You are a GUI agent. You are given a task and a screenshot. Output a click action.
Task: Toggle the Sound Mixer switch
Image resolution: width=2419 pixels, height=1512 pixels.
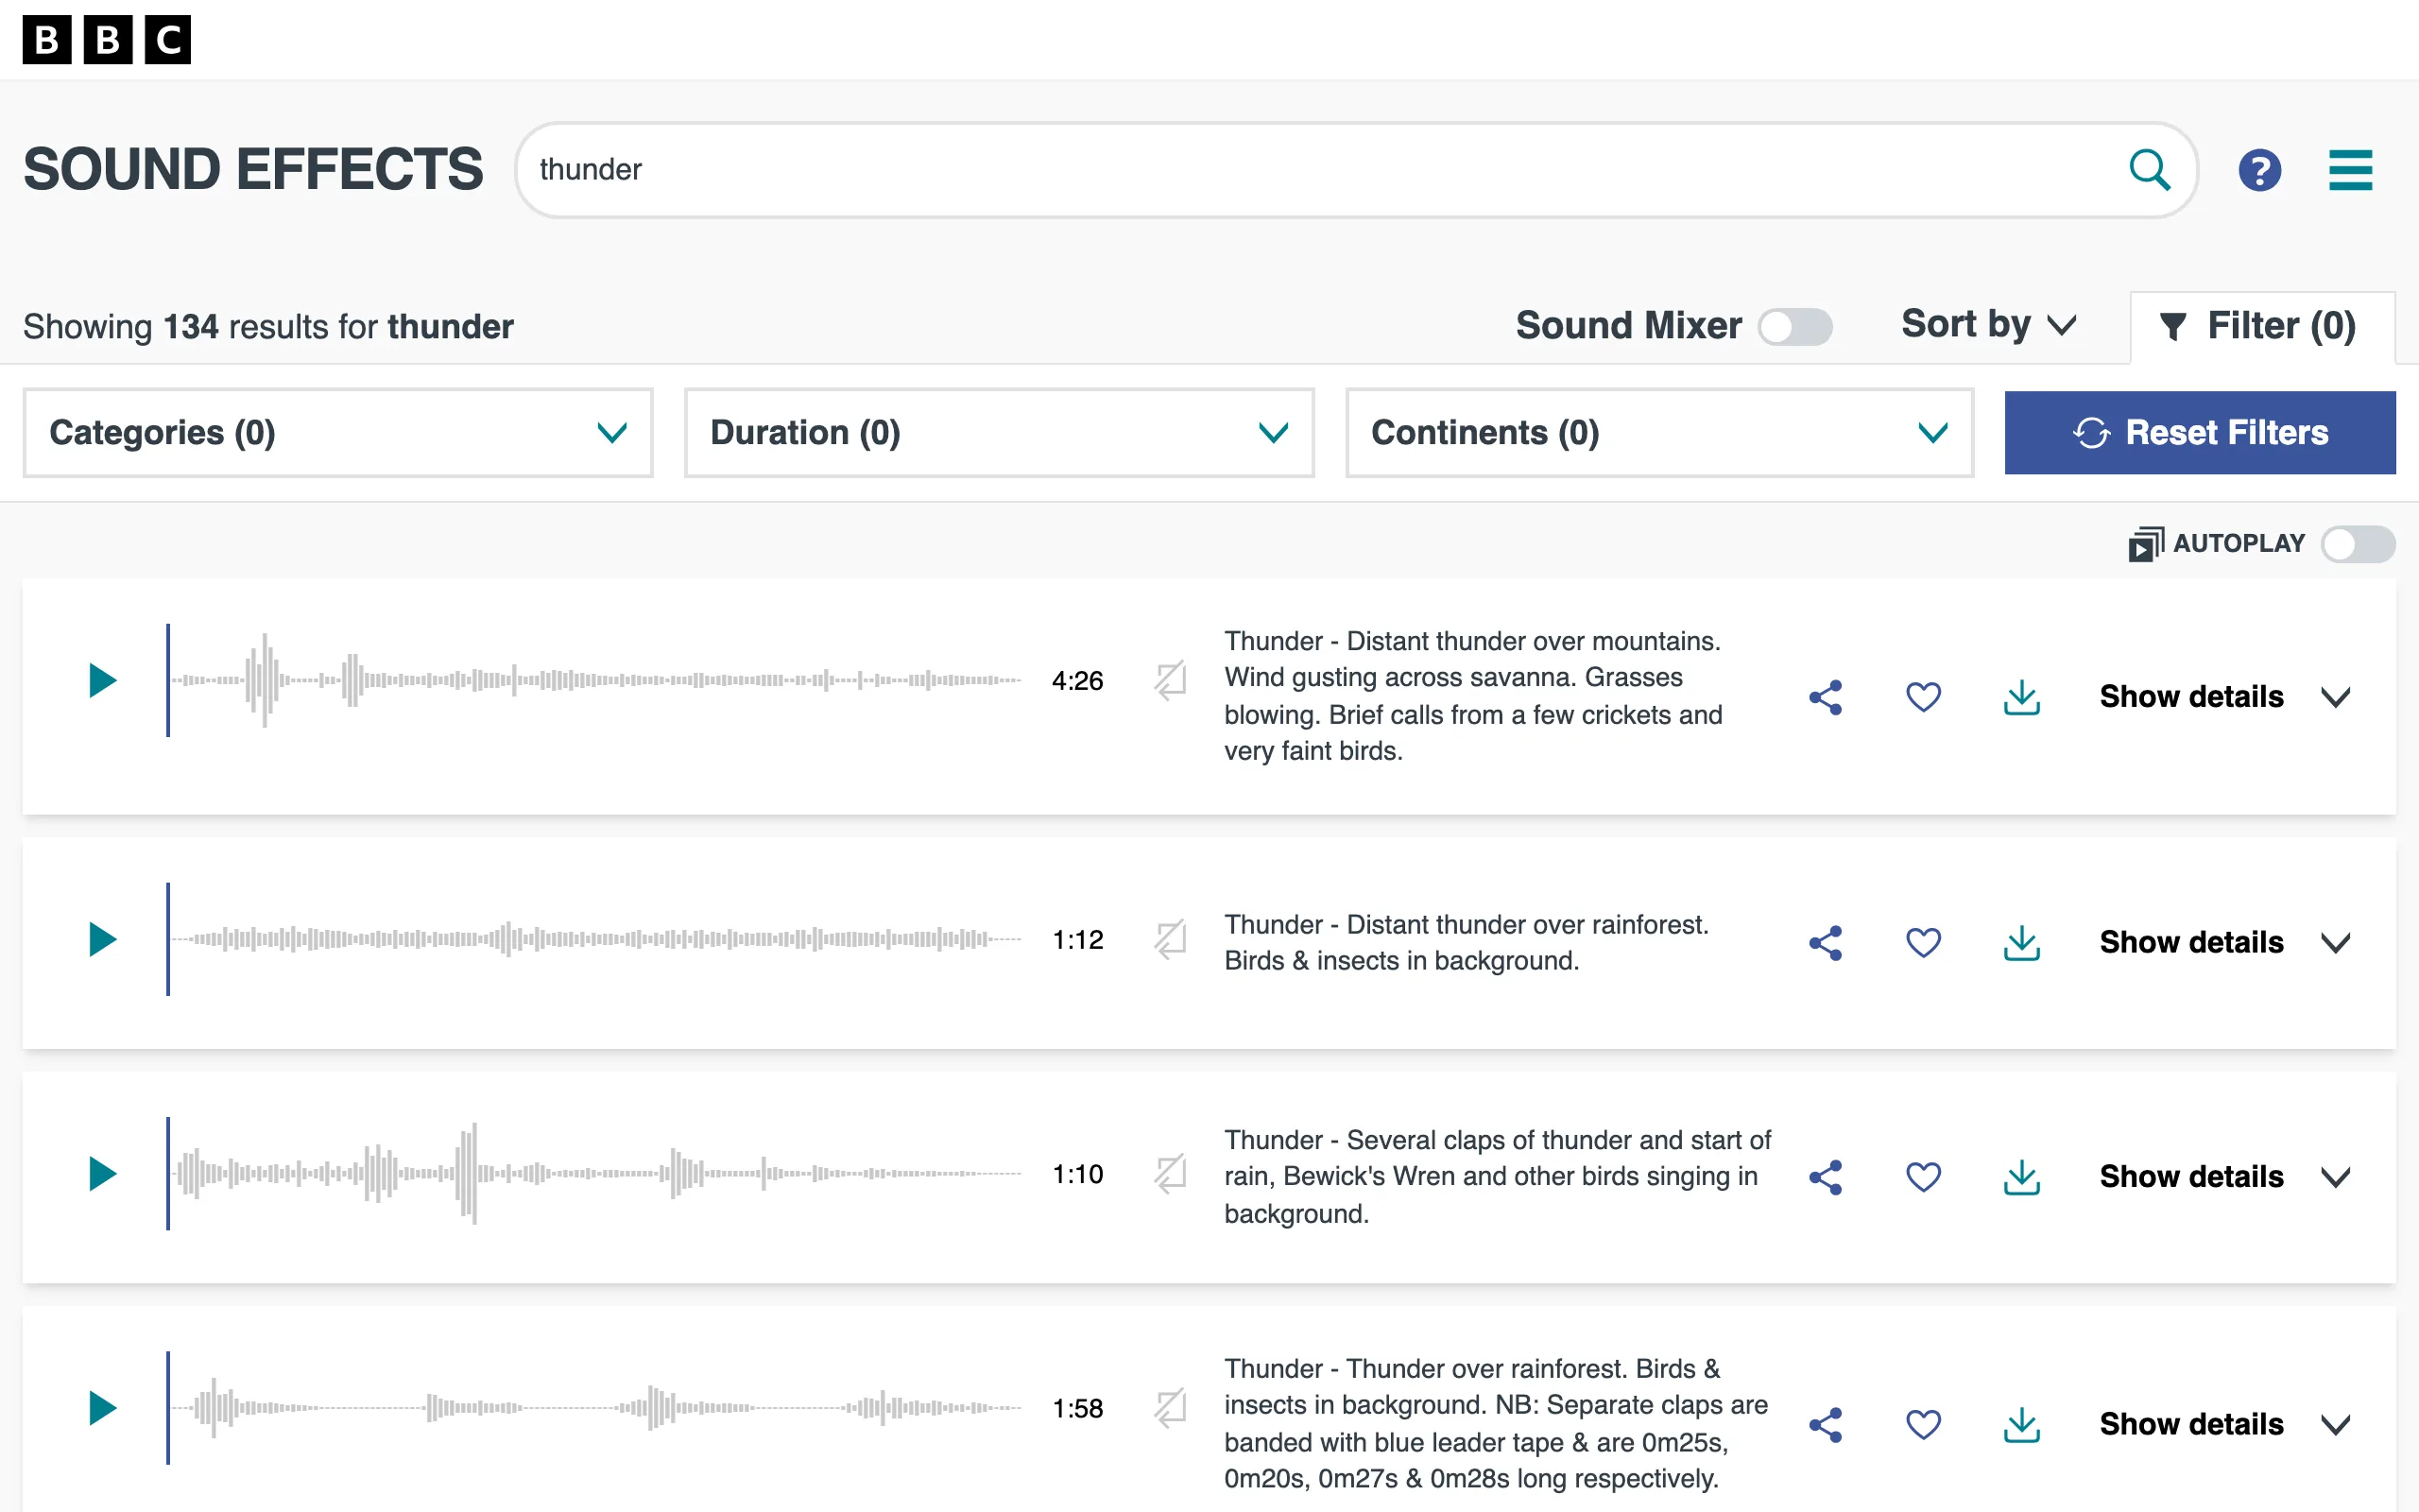[x=1795, y=327]
